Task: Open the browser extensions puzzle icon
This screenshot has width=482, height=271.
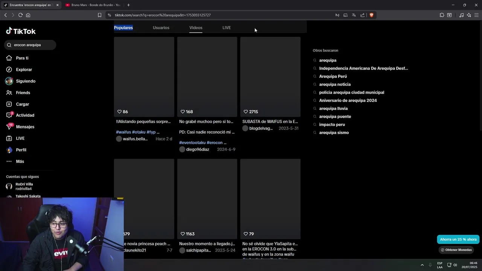Action: [x=442, y=15]
